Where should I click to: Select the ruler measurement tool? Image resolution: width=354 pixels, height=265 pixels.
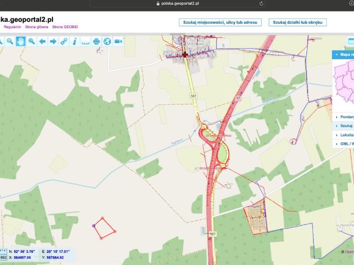pyautogui.click(x=85, y=41)
